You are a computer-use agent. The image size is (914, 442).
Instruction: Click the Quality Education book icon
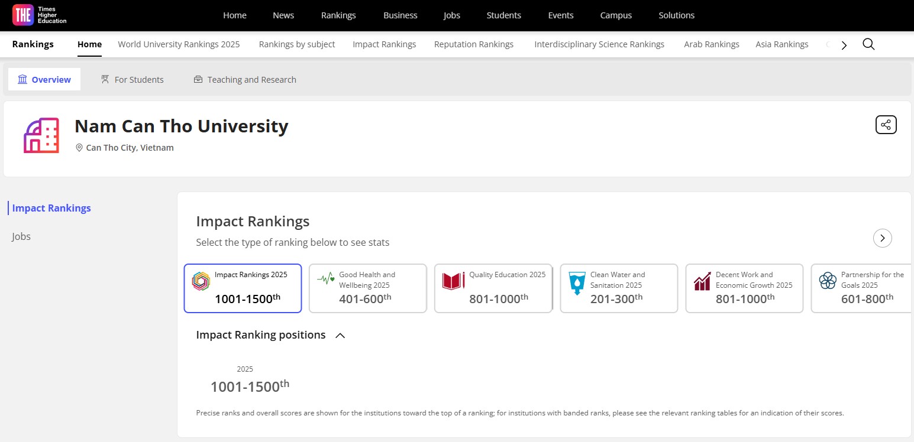point(454,281)
